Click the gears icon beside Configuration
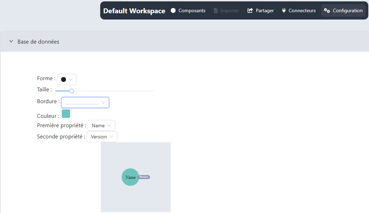The image size is (369, 213). point(327,10)
